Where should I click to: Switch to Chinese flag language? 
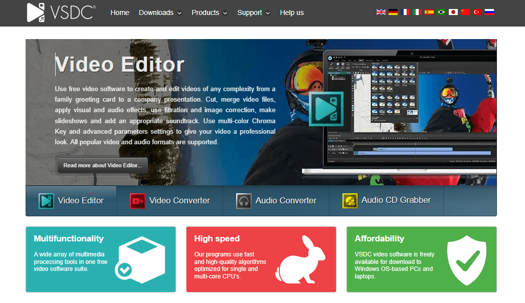point(465,12)
